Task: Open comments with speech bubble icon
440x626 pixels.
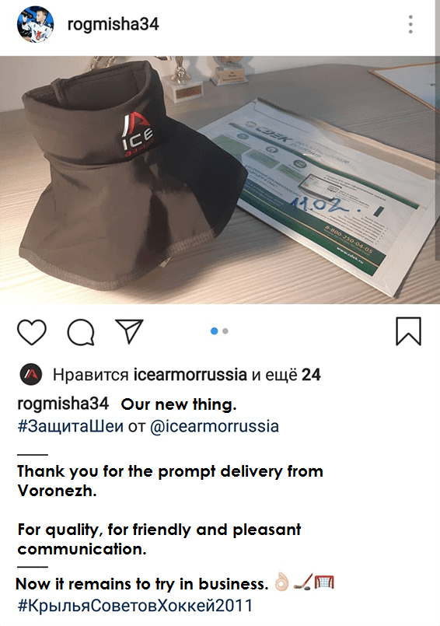Action: [x=81, y=332]
